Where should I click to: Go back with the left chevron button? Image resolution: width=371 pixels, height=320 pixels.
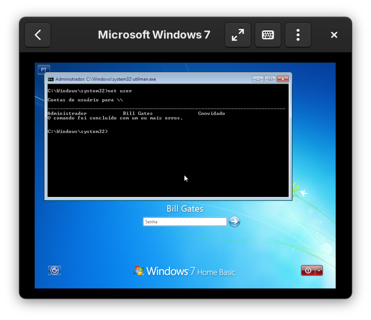coord(38,35)
